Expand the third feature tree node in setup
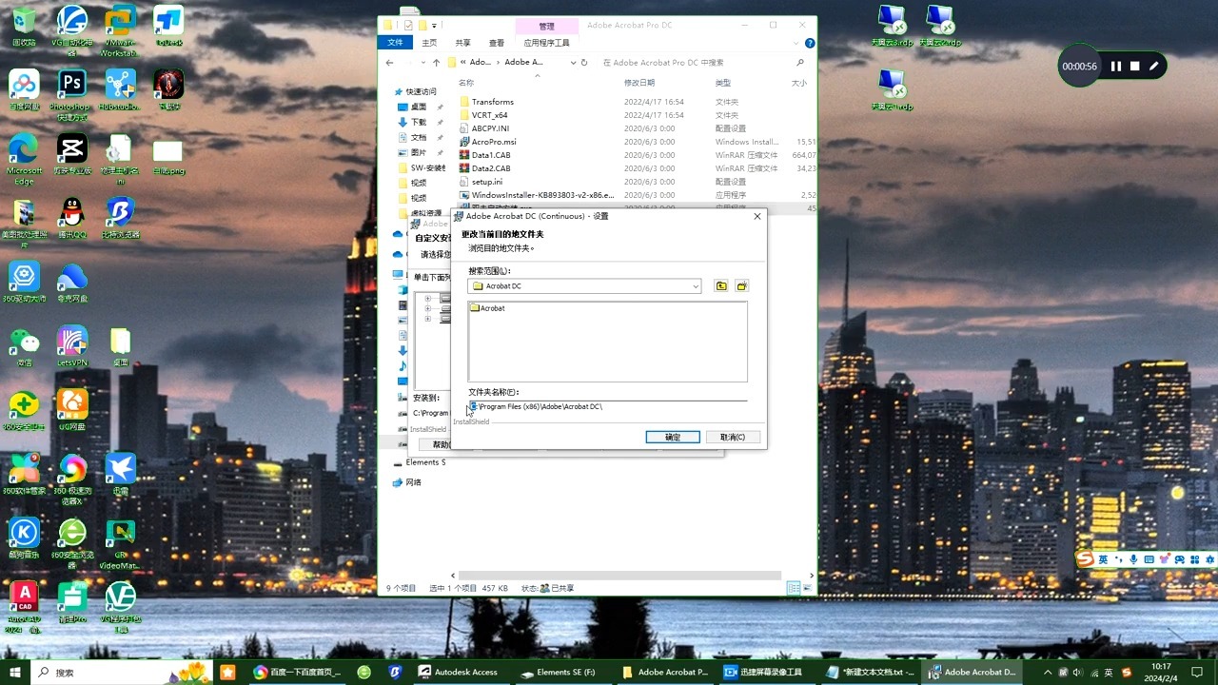This screenshot has height=685, width=1218. point(428,320)
